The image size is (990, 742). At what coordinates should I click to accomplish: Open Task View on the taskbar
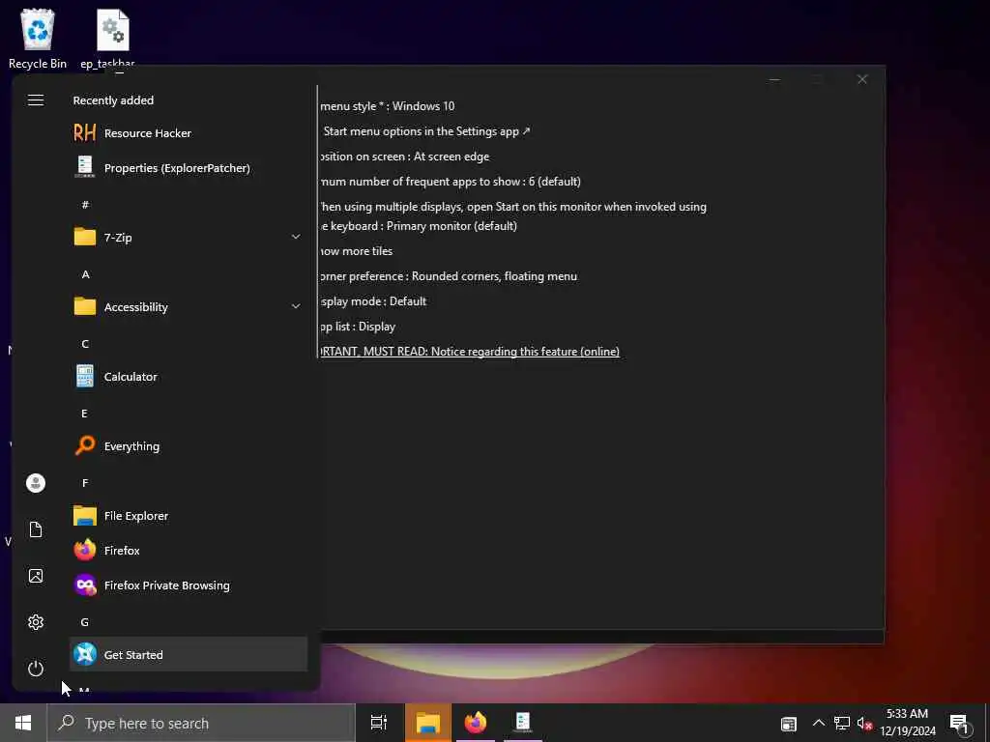[379, 723]
